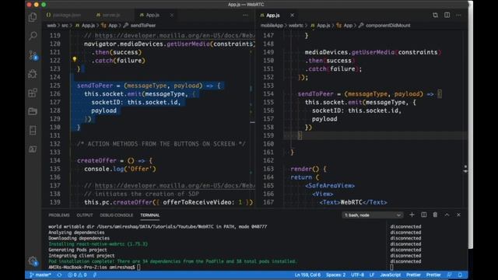Click '<SafeAreaView>' on line 165
Image resolution: width=498 pixels, height=280 pixels.
(330, 186)
